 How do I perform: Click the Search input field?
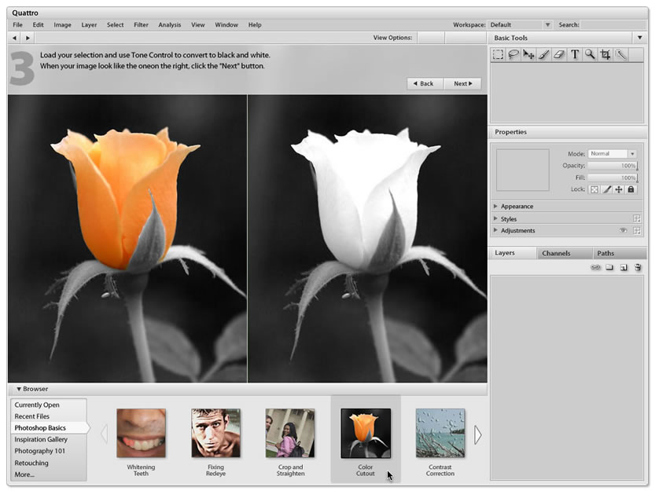(x=613, y=25)
